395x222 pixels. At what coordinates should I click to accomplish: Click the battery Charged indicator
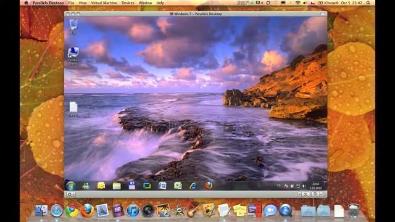(328, 3)
